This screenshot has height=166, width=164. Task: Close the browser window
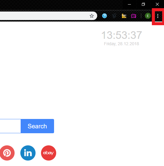157,4
